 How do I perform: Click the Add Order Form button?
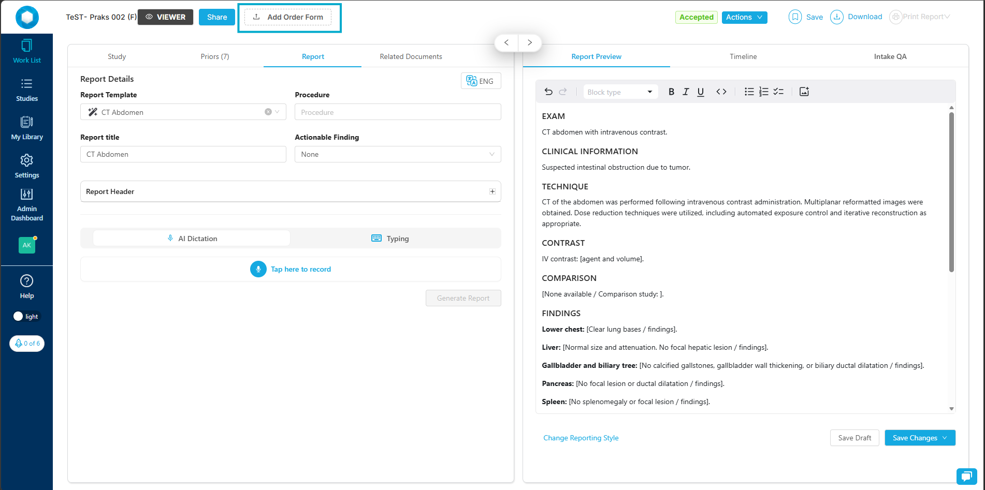pyautogui.click(x=288, y=17)
